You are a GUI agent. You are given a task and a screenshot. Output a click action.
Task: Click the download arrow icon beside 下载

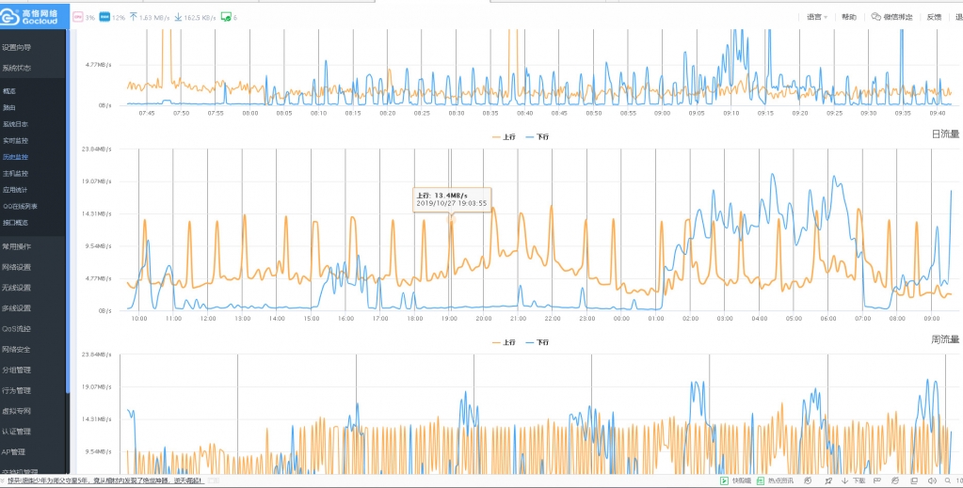point(845,480)
